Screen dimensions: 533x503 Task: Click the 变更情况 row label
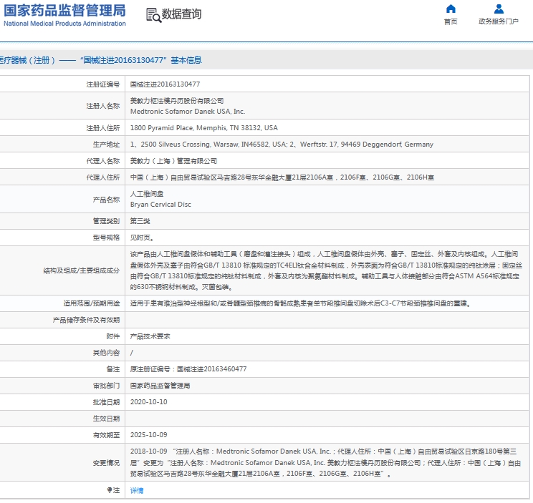click(x=107, y=463)
